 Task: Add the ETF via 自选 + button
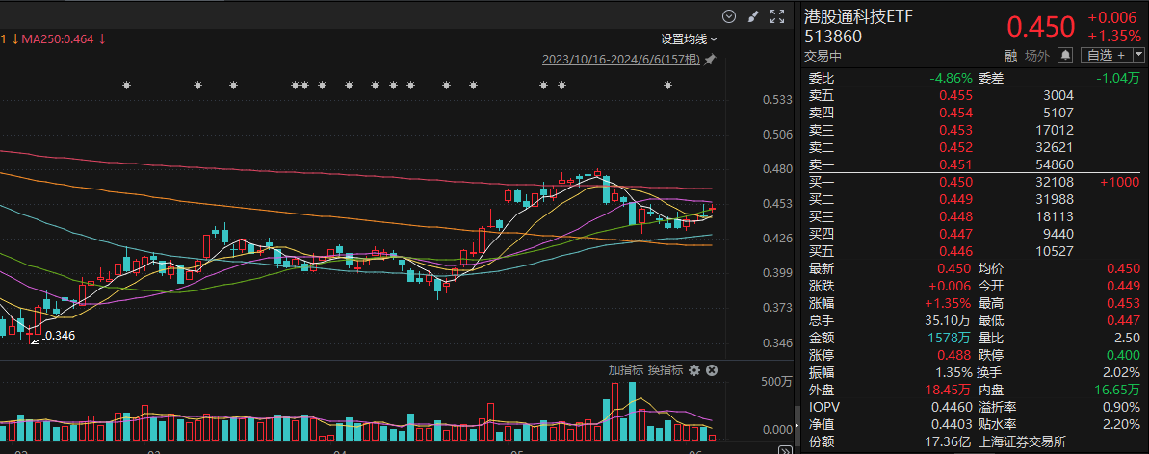pyautogui.click(x=1105, y=56)
